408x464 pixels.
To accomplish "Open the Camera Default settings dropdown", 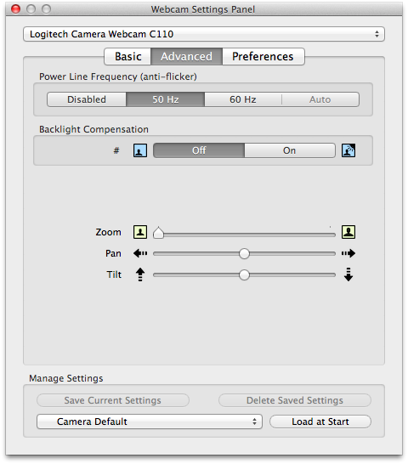I will coord(150,422).
